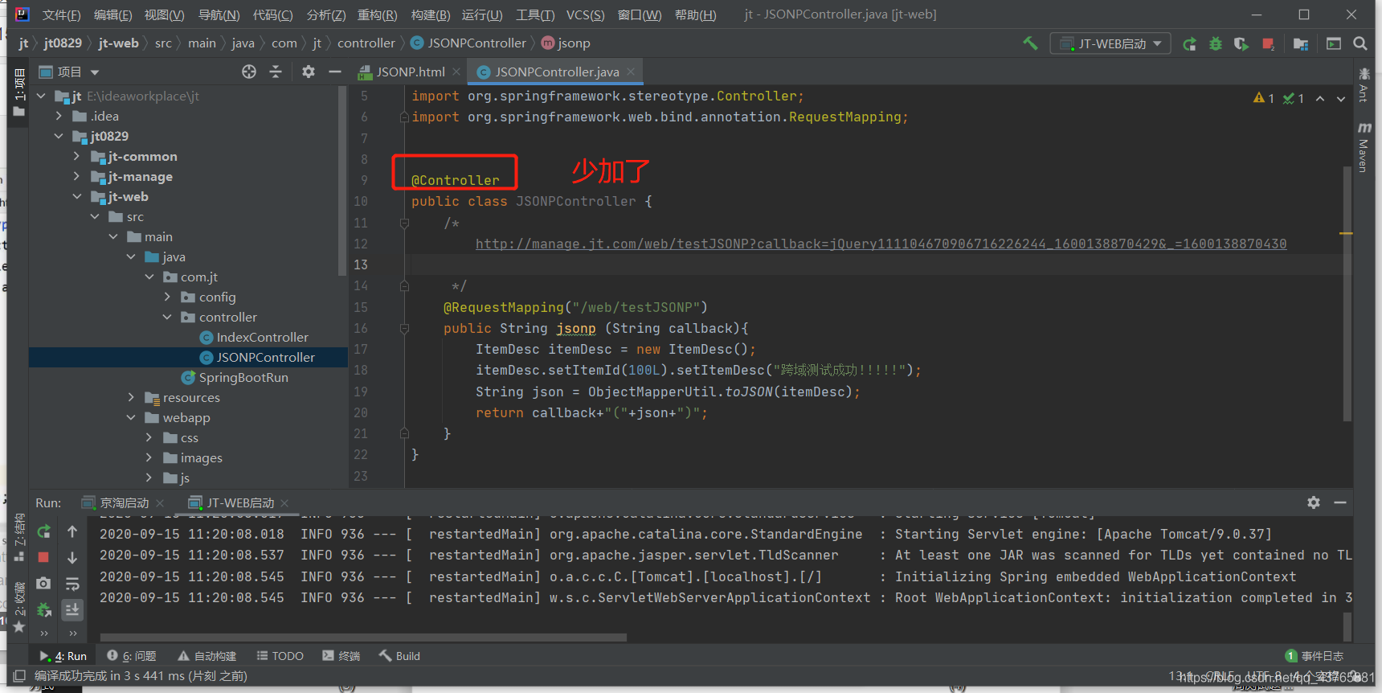Expand the .idea folder
The width and height of the screenshot is (1382, 693).
tap(59, 116)
